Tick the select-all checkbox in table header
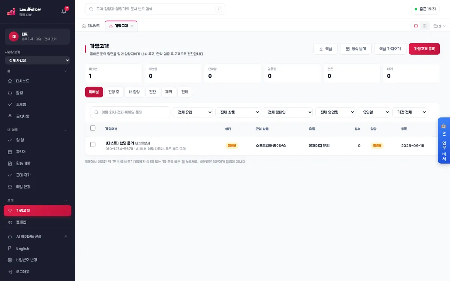Screen dimensions: 450x281 (93, 128)
